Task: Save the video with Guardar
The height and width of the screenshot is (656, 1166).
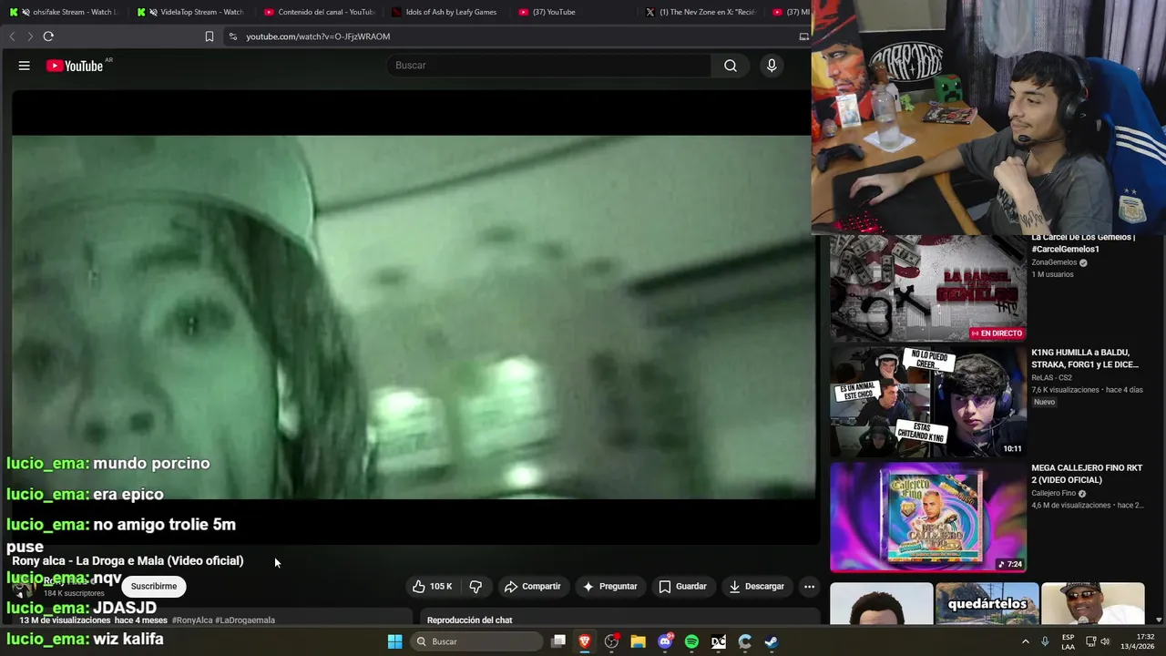Action: pos(683,587)
